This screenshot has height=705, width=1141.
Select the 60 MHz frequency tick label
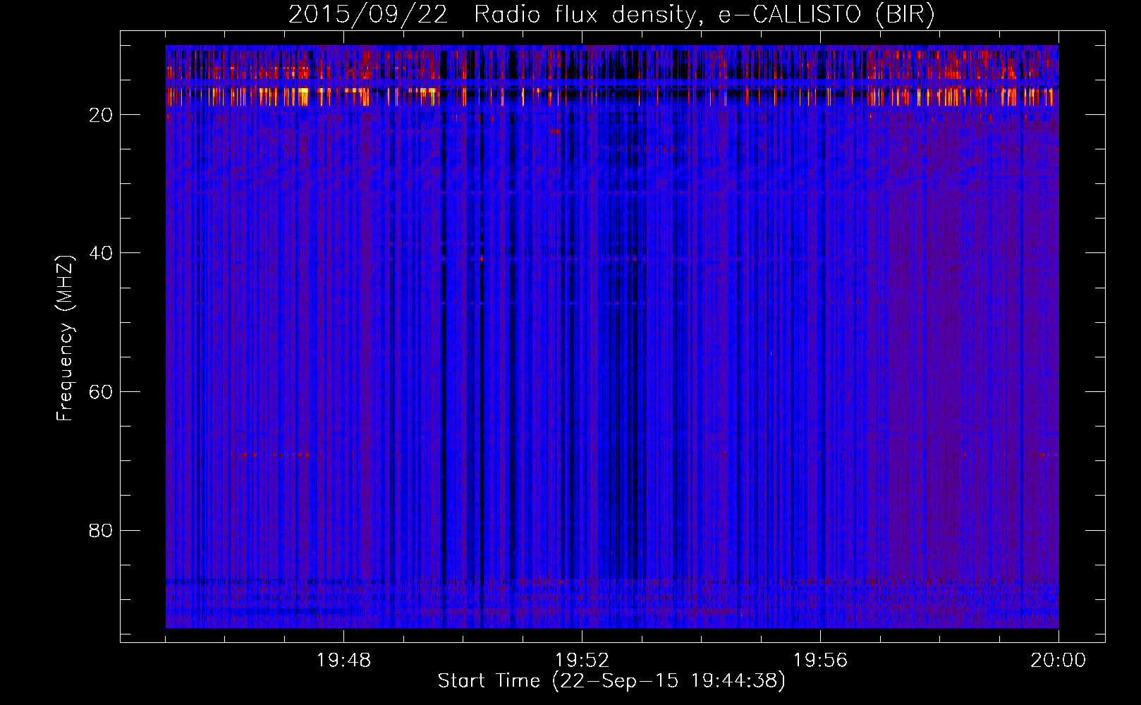pos(101,392)
